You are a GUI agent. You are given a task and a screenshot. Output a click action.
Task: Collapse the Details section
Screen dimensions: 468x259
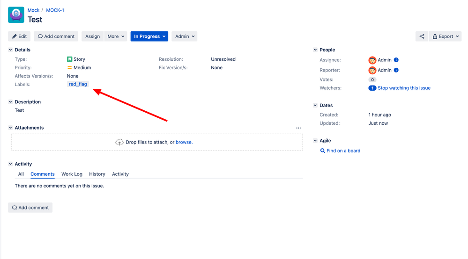click(x=10, y=50)
